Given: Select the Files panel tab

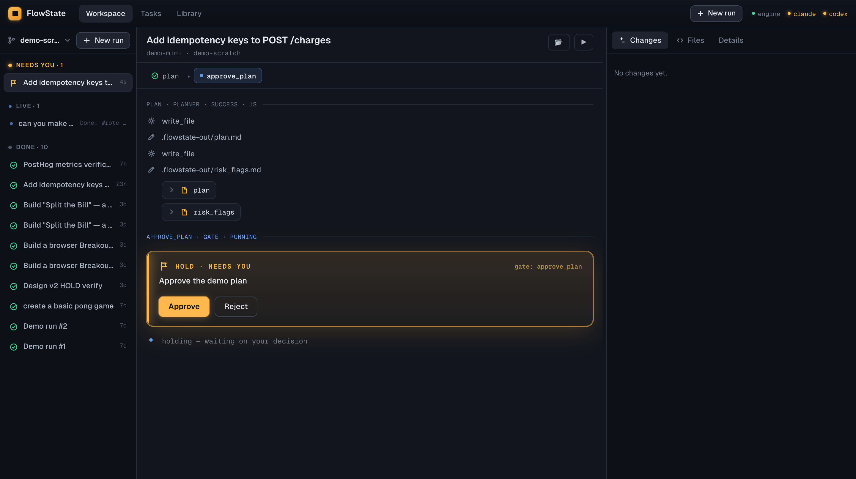Looking at the screenshot, I should (x=690, y=40).
